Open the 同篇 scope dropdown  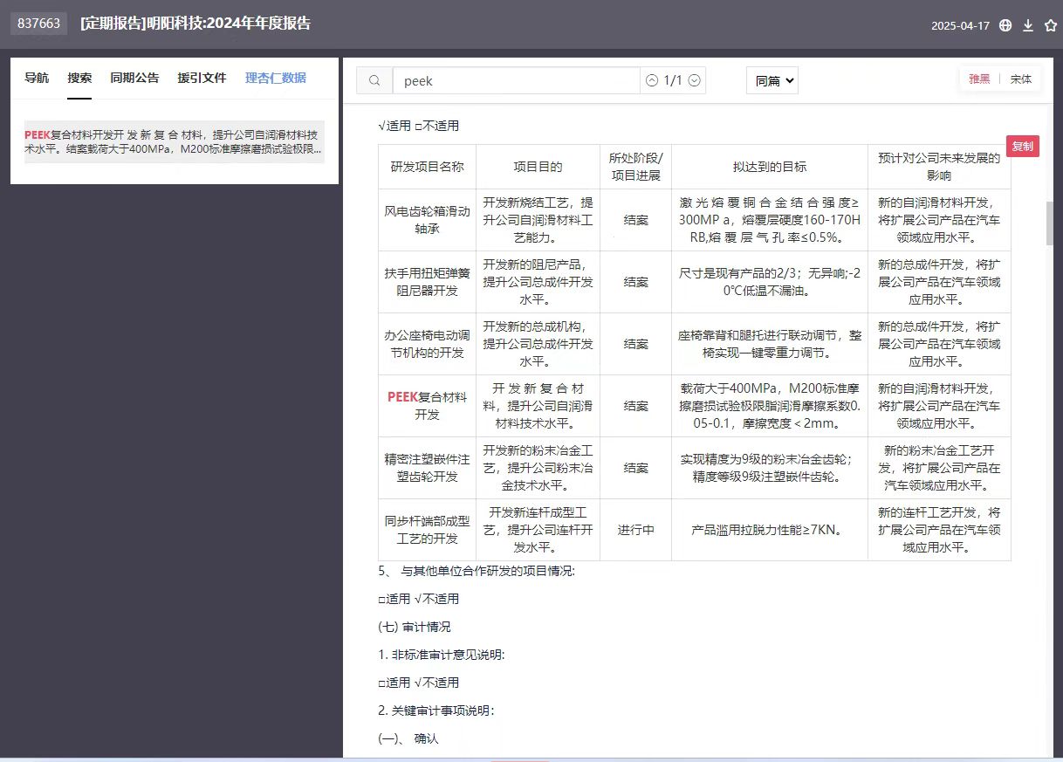click(x=772, y=80)
